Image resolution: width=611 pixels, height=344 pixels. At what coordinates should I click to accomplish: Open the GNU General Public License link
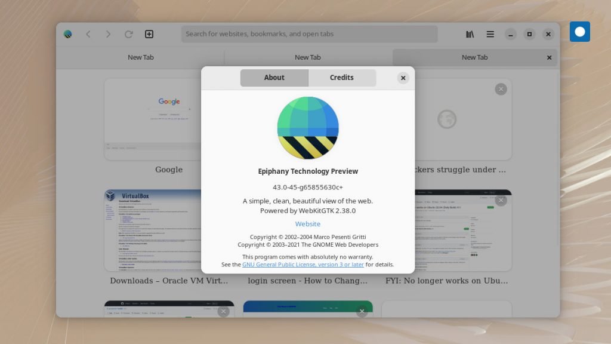[x=303, y=265]
